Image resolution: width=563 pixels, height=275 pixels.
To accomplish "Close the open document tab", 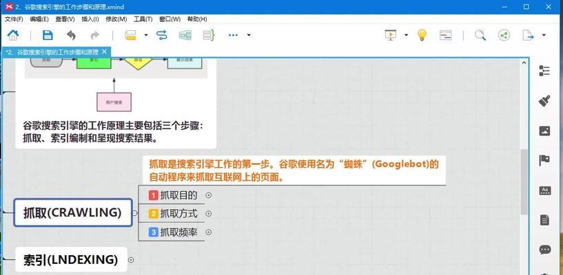I will (104, 52).
